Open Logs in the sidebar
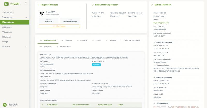207x108 pixels. pos(6,42)
